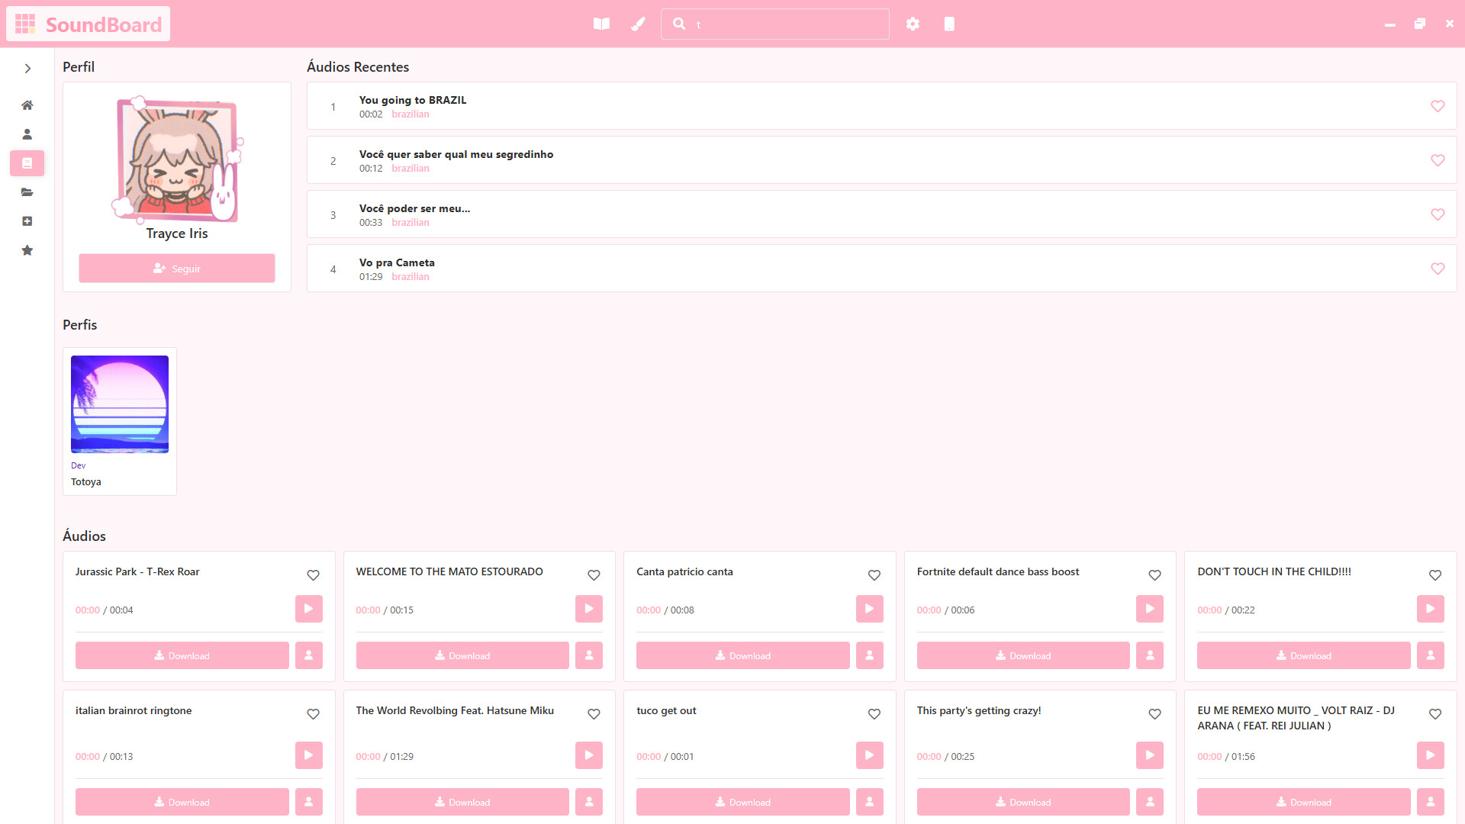The height and width of the screenshot is (824, 1465).
Task: Favorite the You going to BRAZIL audio
Action: pyautogui.click(x=1438, y=106)
